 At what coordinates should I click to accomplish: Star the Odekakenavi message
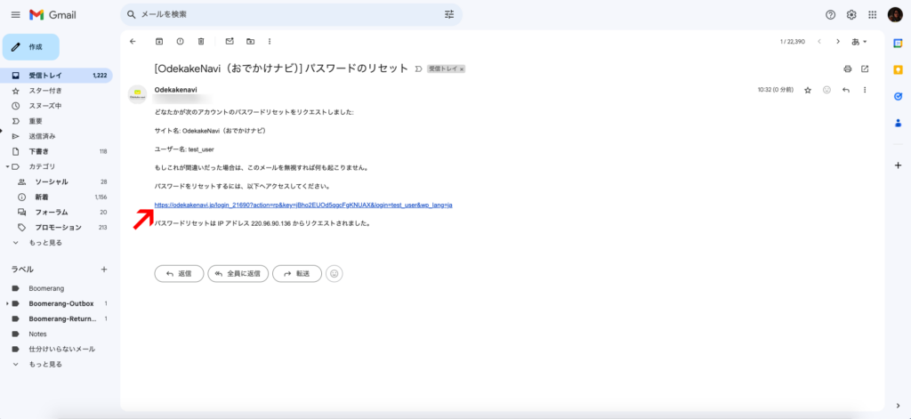point(808,90)
